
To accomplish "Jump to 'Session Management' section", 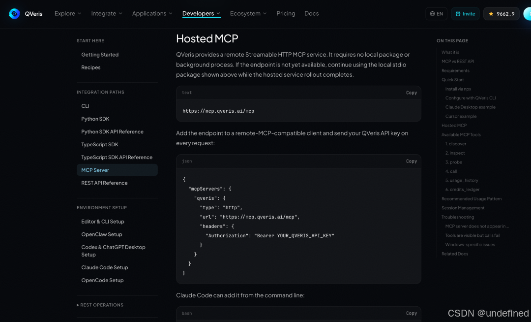I will (463, 208).
